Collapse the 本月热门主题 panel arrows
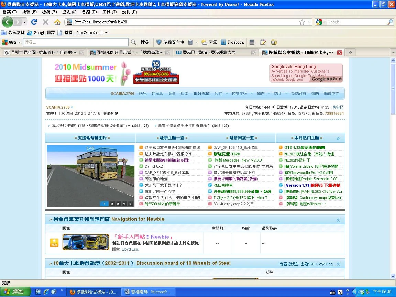This screenshot has width=396, height=297. [338, 139]
